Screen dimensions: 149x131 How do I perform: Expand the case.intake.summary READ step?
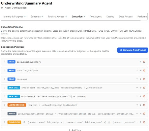pos(5,62)
